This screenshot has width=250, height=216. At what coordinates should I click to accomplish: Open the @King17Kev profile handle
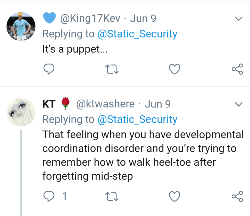click(90, 19)
